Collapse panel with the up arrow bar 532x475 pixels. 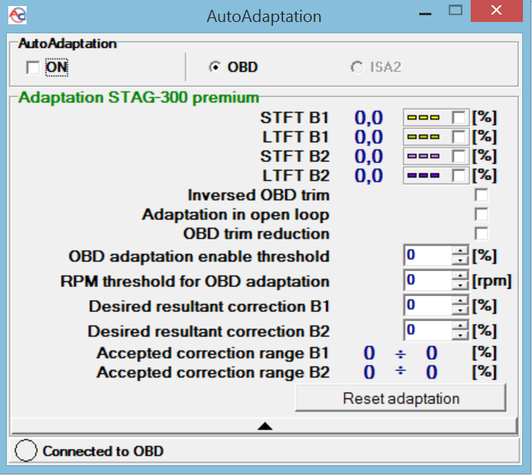[264, 426]
